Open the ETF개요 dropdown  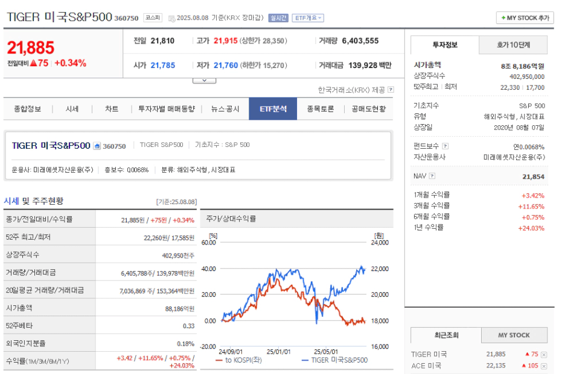coord(308,18)
